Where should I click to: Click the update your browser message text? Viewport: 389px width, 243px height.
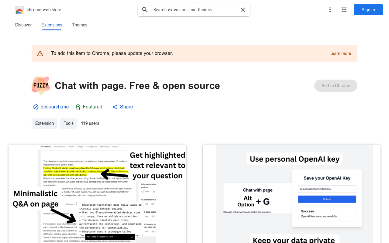[112, 53]
